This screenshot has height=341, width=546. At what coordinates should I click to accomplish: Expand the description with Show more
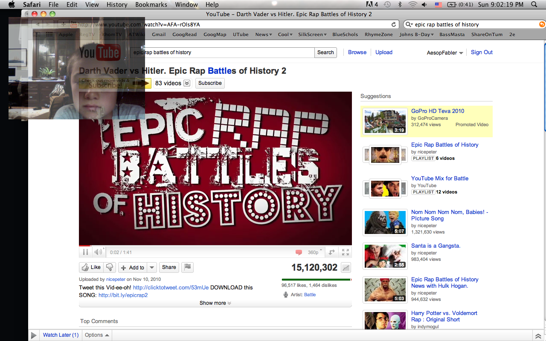tap(215, 303)
